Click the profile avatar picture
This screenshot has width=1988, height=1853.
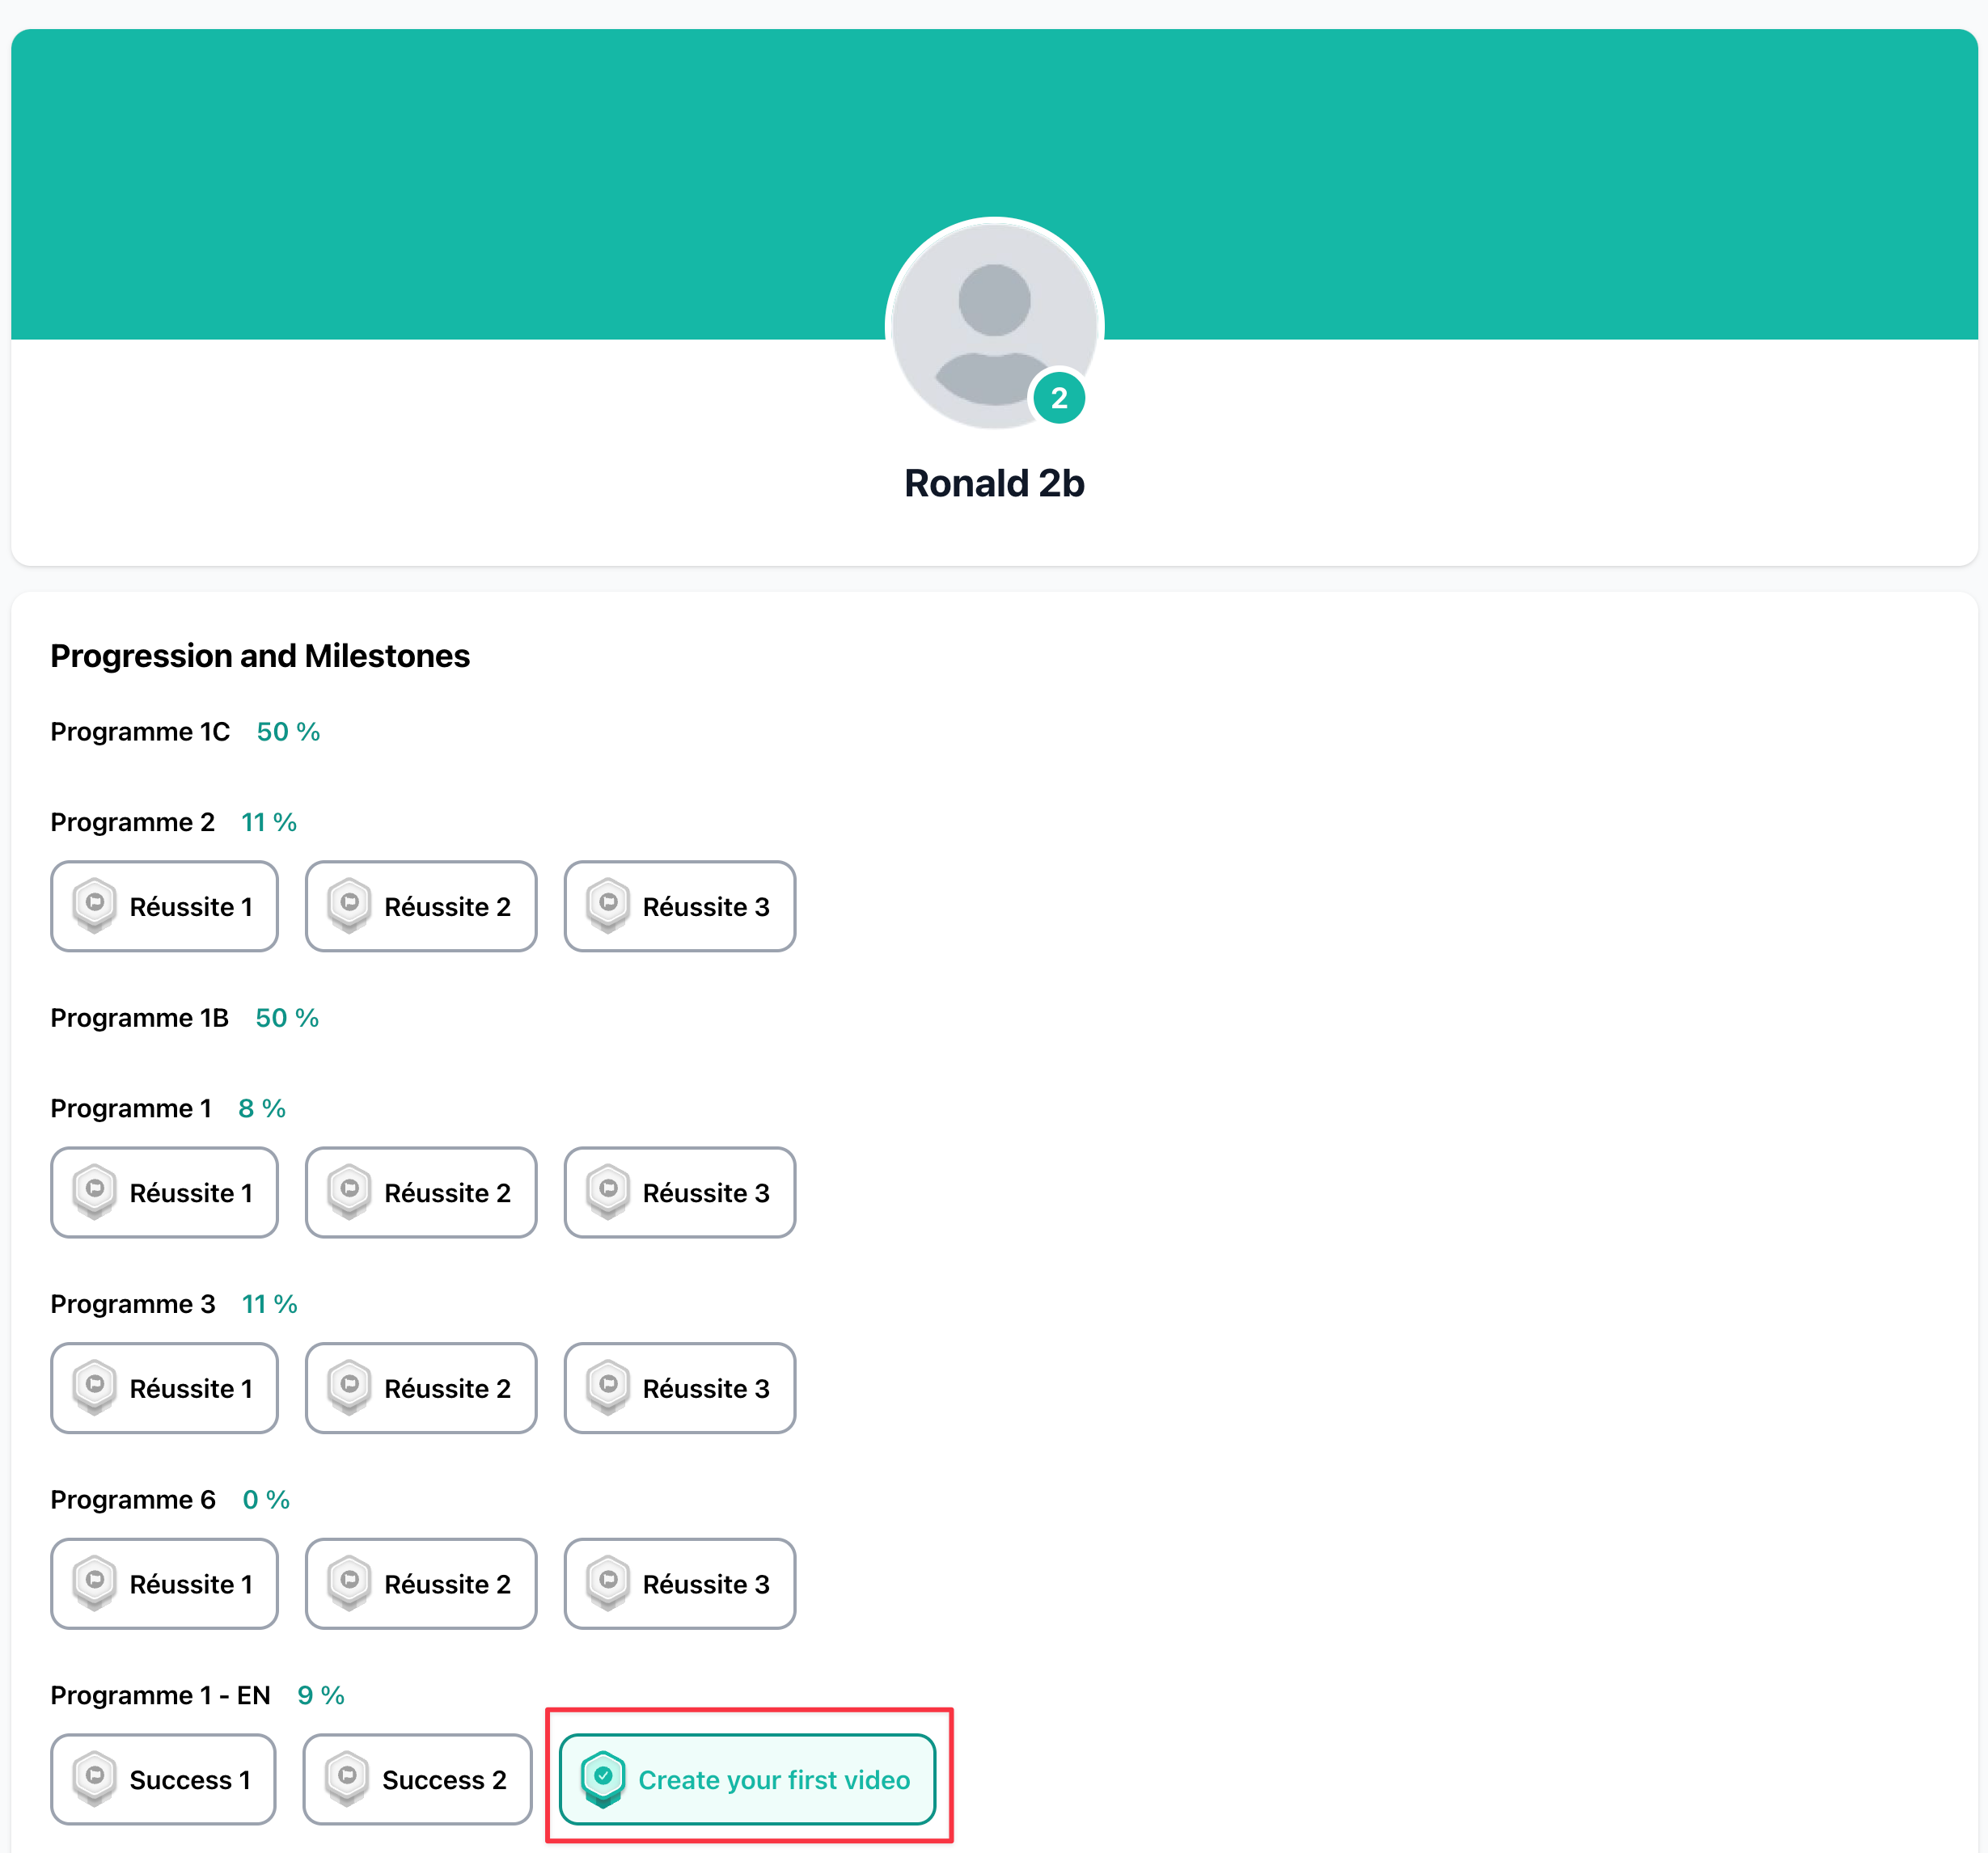(x=994, y=326)
